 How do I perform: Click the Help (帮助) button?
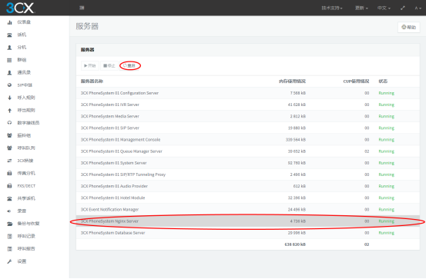[408, 27]
